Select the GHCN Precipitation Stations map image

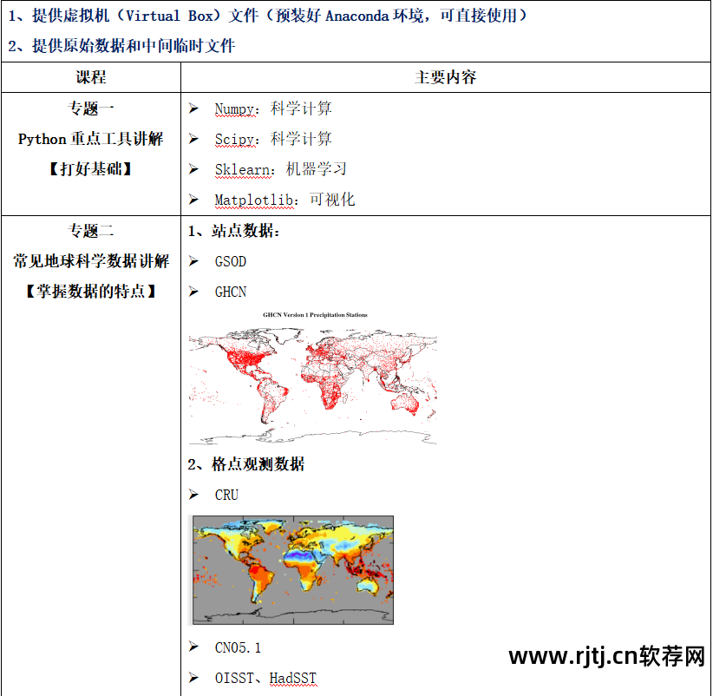313,378
